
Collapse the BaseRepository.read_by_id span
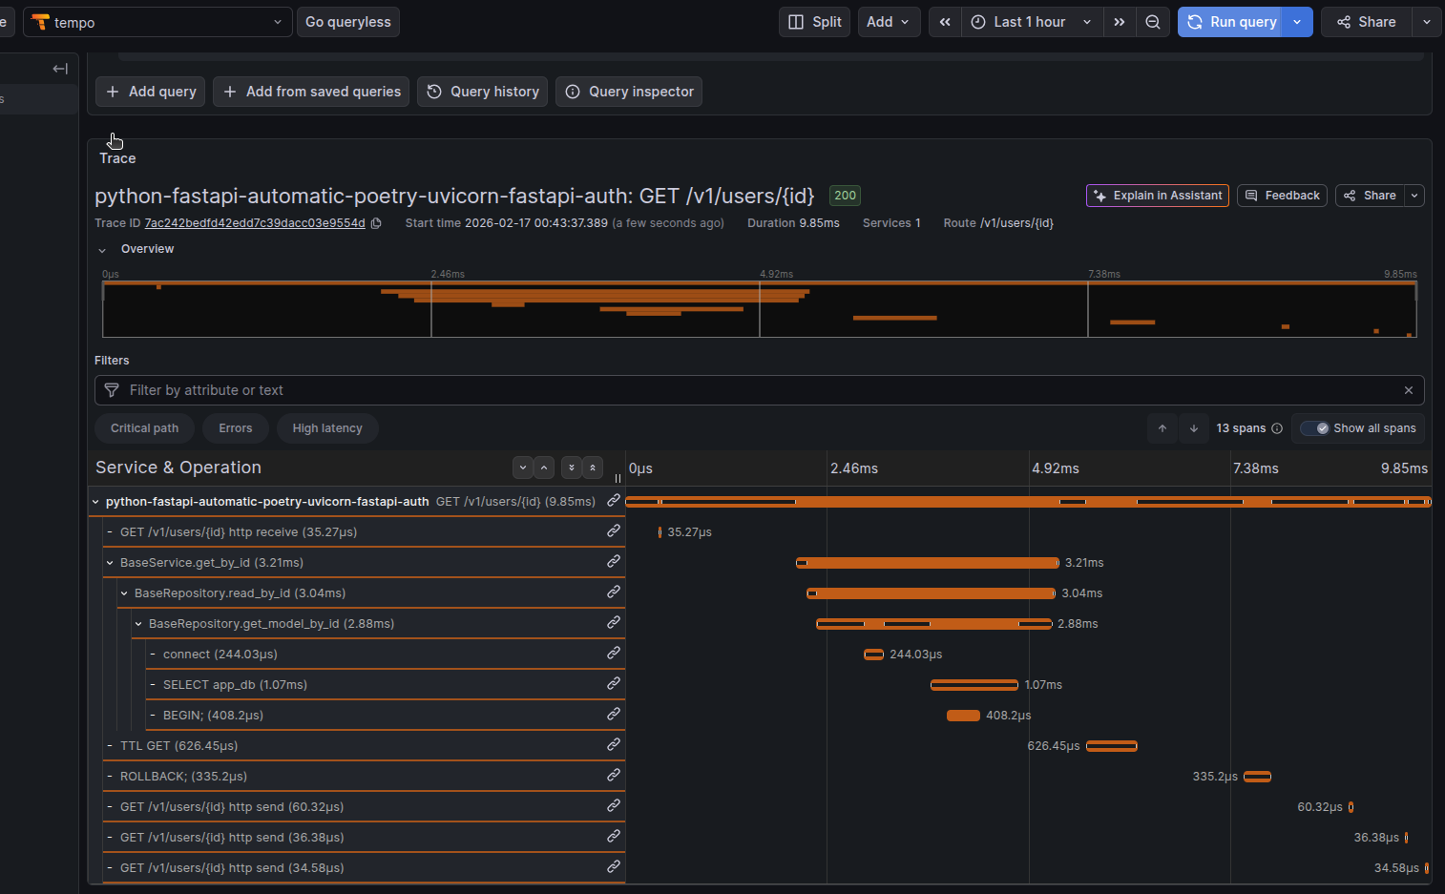point(124,593)
